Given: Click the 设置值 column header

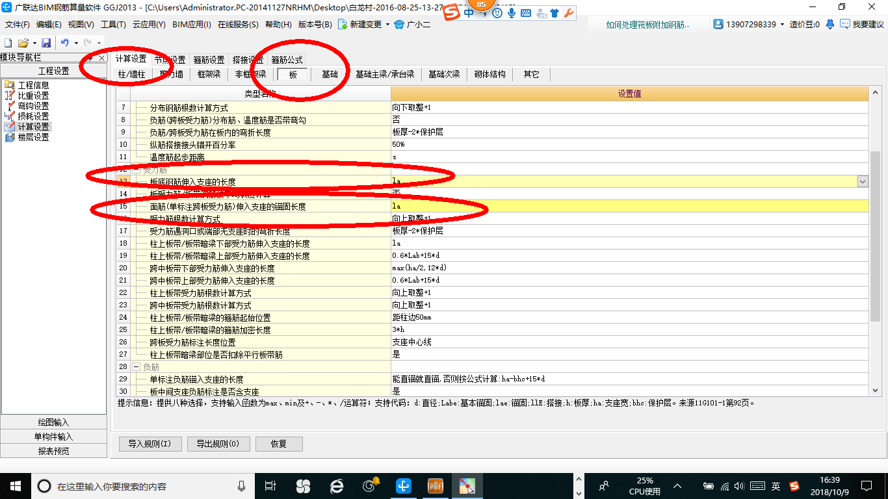Looking at the screenshot, I should click(629, 94).
